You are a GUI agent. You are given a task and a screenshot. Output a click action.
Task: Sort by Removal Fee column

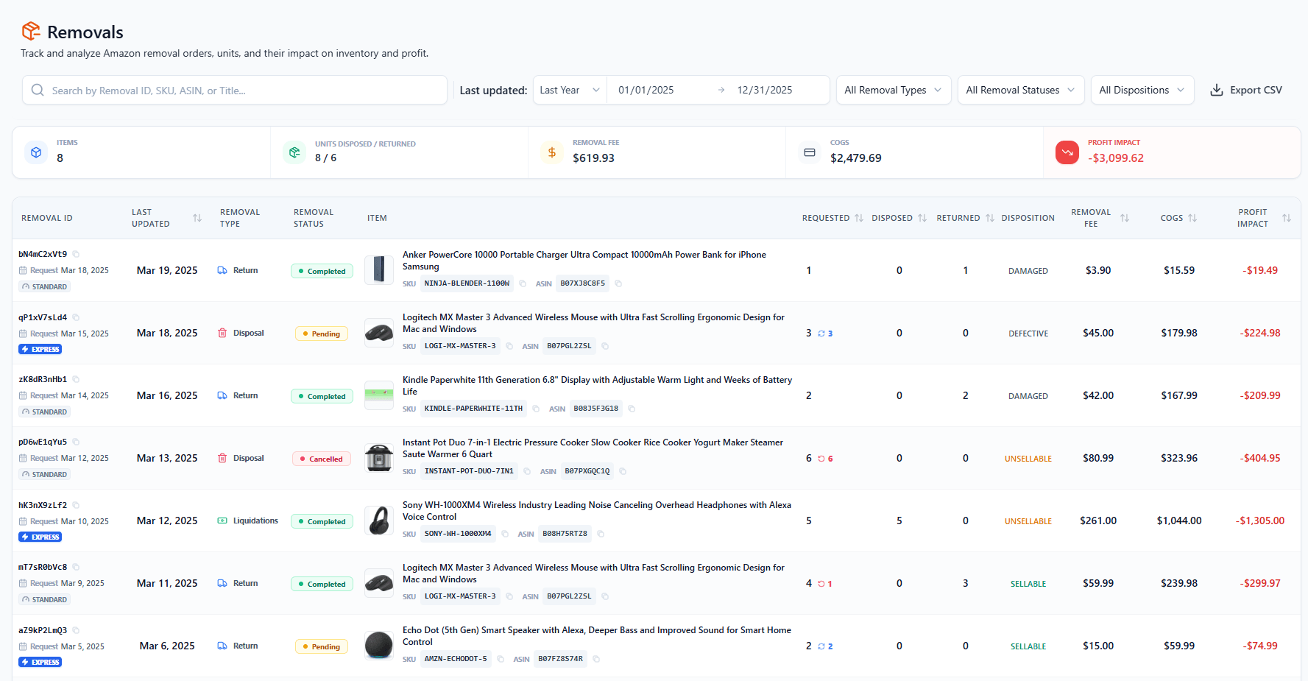tap(1124, 218)
